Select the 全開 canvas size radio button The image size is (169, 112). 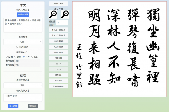pos(7,56)
